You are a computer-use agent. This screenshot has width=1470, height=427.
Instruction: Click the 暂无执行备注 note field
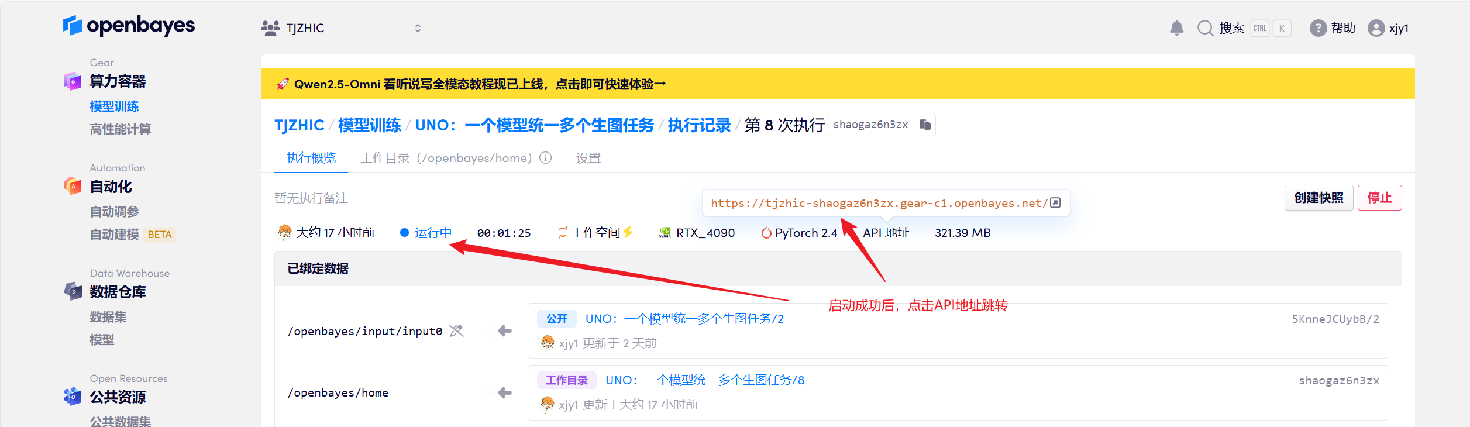point(311,198)
